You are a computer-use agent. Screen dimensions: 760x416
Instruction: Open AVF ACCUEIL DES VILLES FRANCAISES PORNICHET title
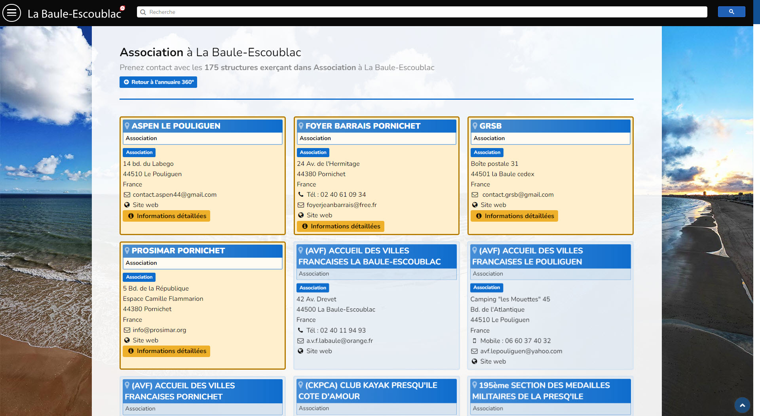click(x=180, y=391)
